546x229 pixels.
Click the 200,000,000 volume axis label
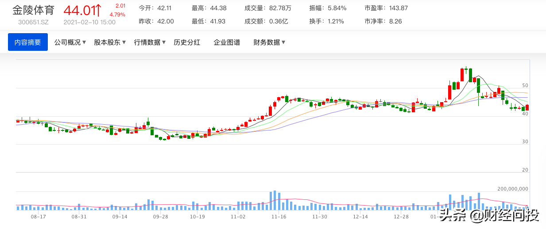(x=513, y=189)
